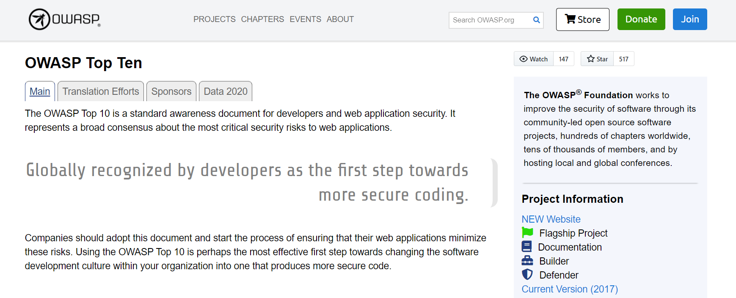The width and height of the screenshot is (736, 298).
Task: Click the Builder label
Action: (x=554, y=261)
